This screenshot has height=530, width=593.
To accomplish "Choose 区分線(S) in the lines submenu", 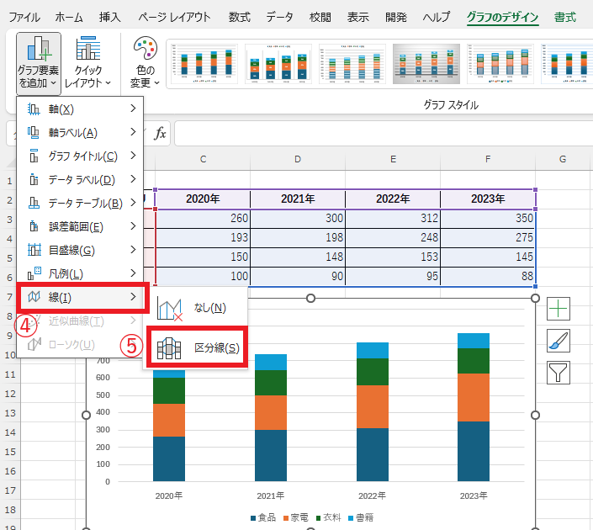I will 197,347.
